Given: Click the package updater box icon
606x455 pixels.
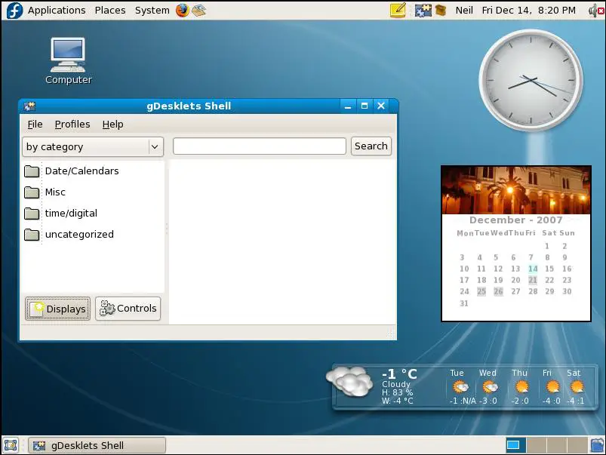Looking at the screenshot, I should pos(441,10).
